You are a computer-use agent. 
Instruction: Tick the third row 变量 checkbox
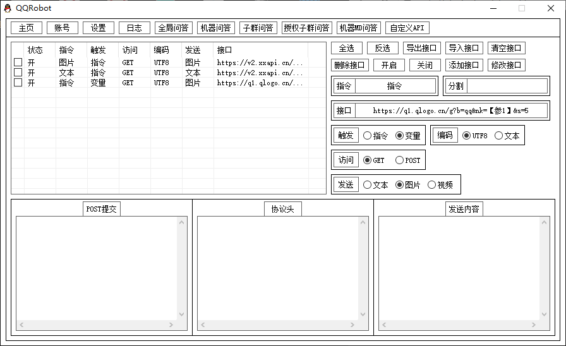click(x=18, y=83)
